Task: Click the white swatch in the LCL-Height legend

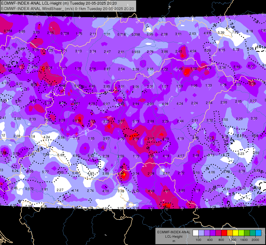Action: tap(196, 233)
